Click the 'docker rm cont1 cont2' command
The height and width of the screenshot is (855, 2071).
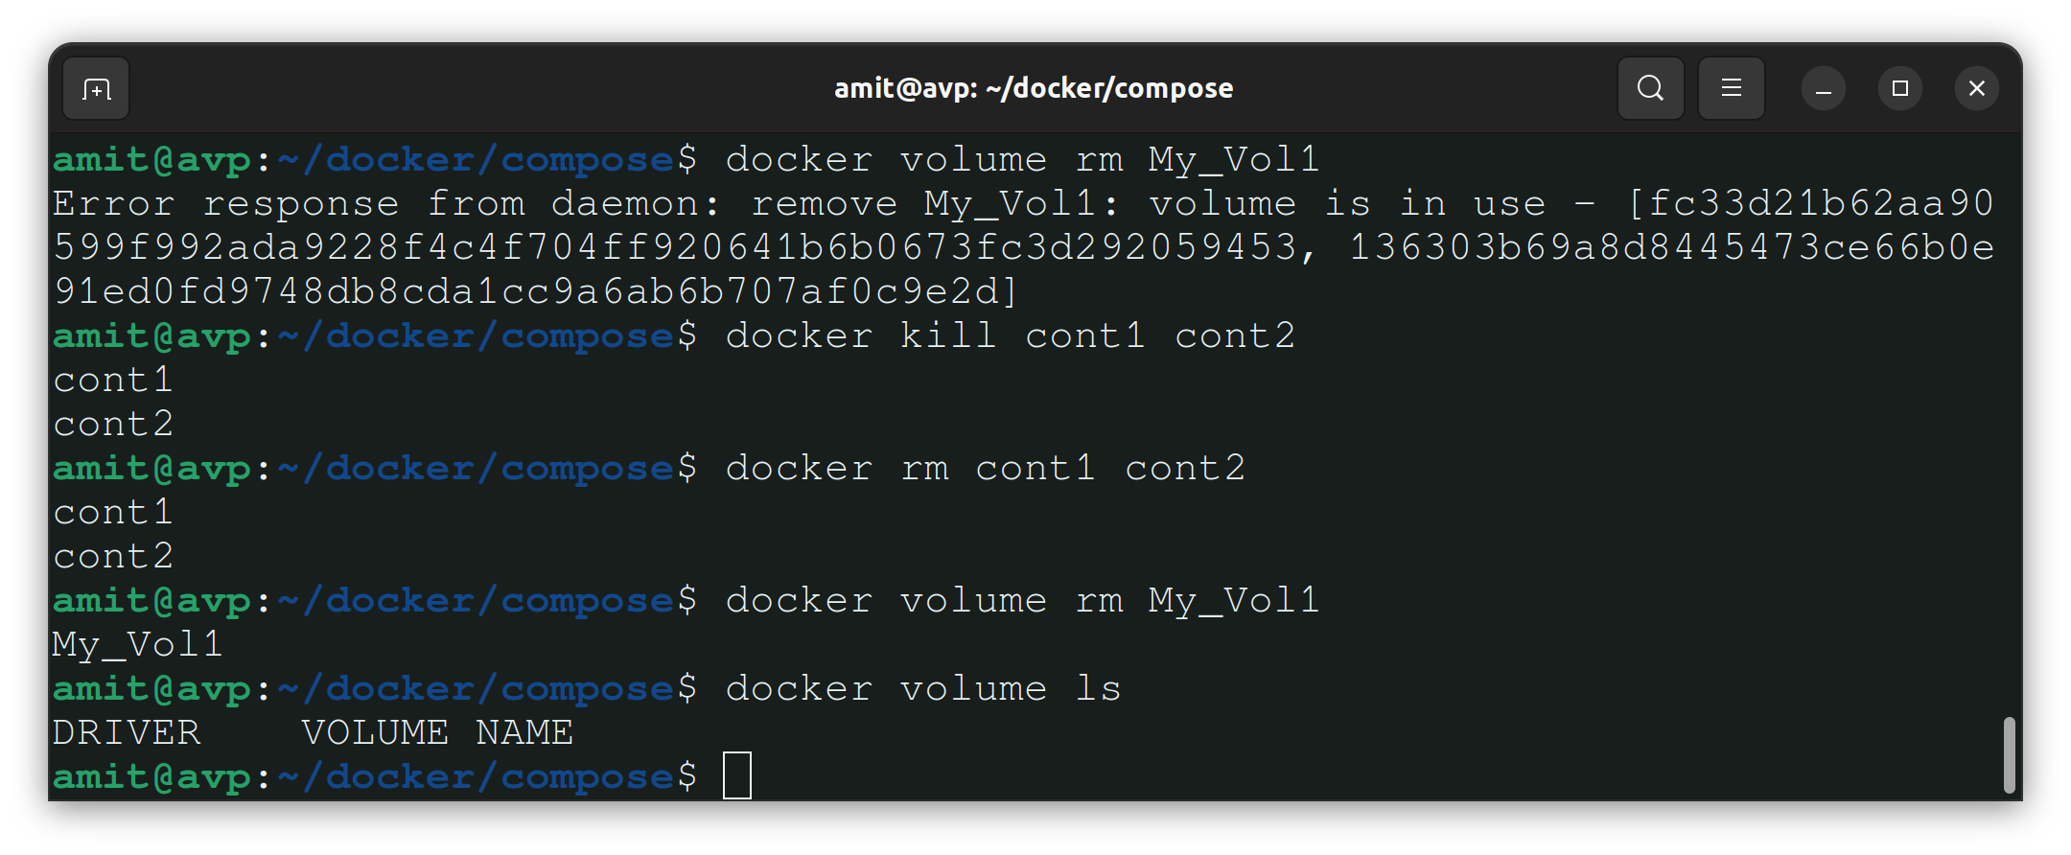[986, 468]
